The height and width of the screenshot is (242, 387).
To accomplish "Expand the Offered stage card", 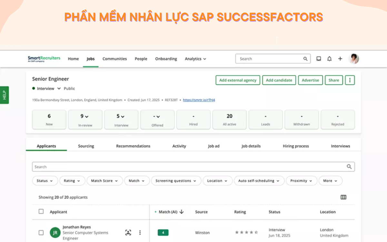I will pos(157,119).
